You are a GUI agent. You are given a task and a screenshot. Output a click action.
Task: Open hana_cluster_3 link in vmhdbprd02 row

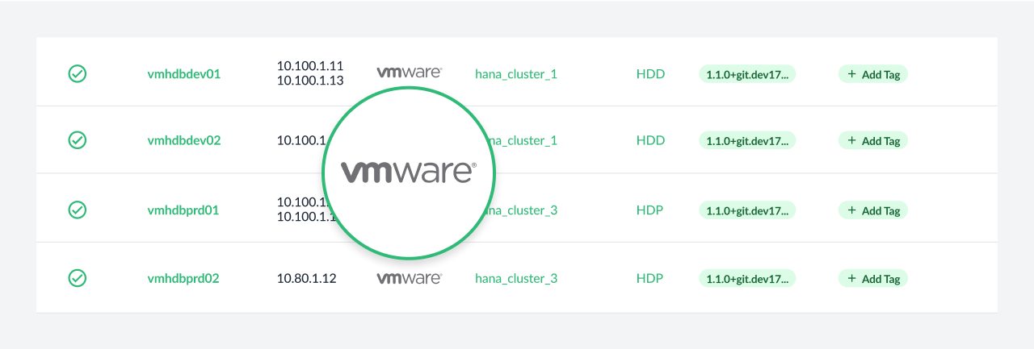(516, 279)
